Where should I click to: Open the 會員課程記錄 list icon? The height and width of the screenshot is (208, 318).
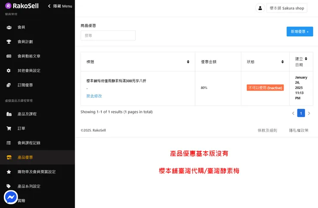point(9,143)
